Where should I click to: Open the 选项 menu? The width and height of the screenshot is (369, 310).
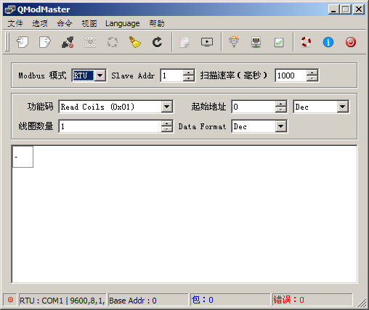(x=40, y=23)
